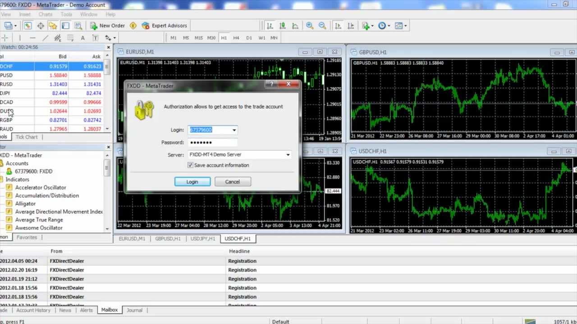
Task: Select the Vertical Line tool
Action: (20, 38)
